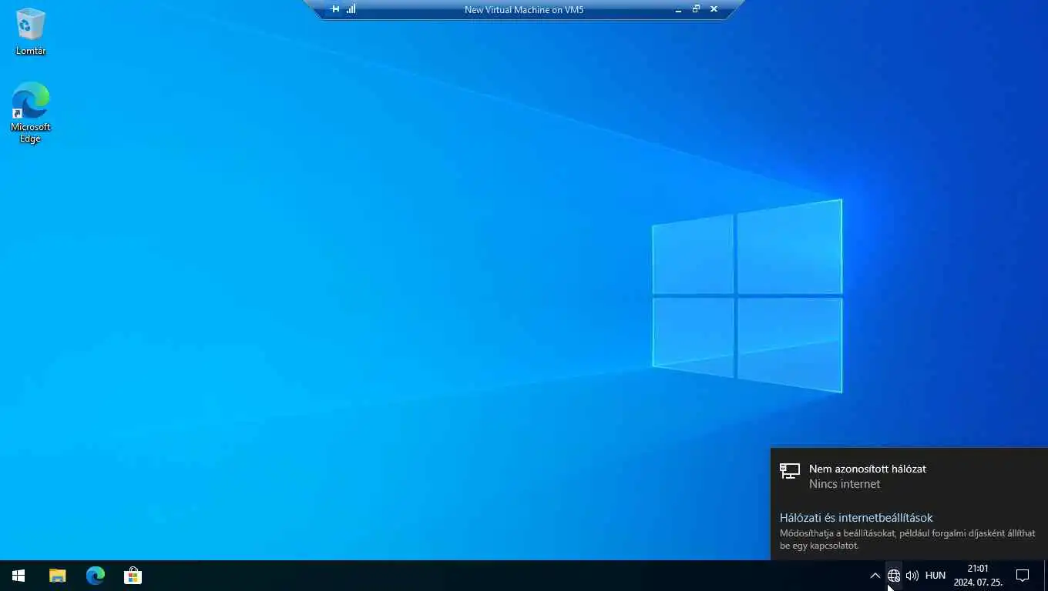Open Microsoft Store from the taskbar
This screenshot has width=1048, height=591.
(x=133, y=576)
